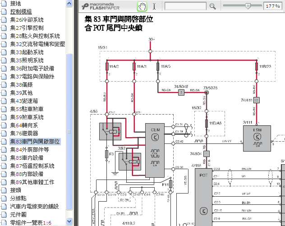Open 集38儀錶 section
Screen dimensions: 285x226
[x=21, y=85]
